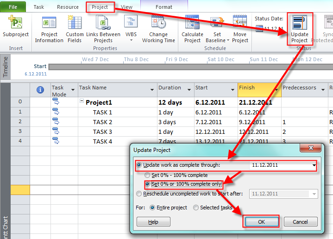Expand the WBS dropdown menu
This screenshot has width=333, height=239.
click(131, 40)
